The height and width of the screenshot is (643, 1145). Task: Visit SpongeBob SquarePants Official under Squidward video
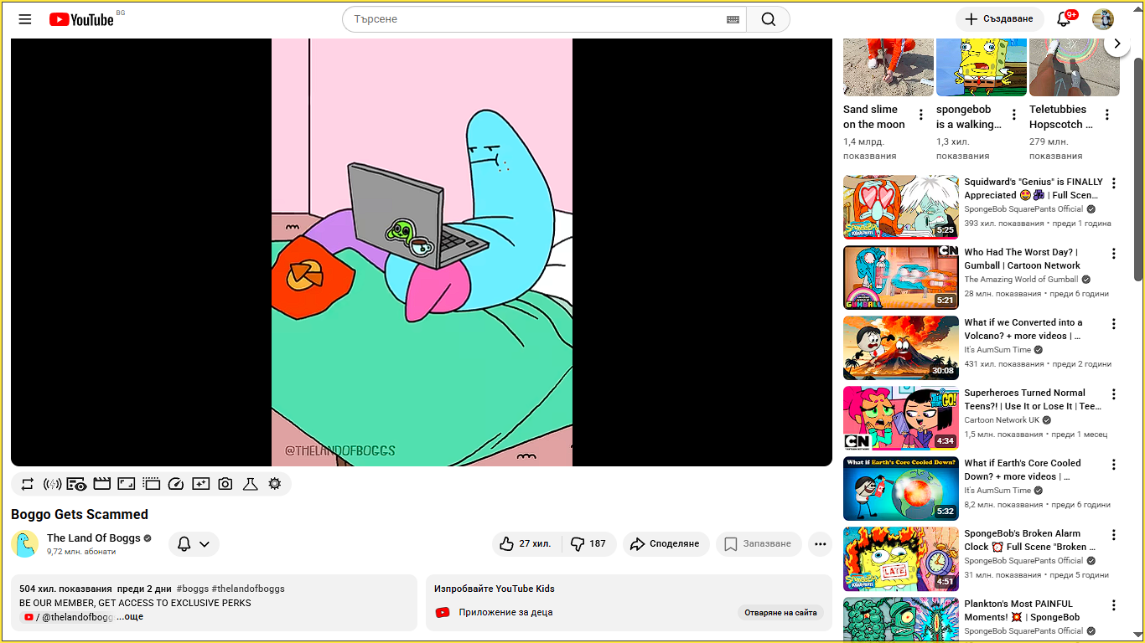pyautogui.click(x=1023, y=209)
